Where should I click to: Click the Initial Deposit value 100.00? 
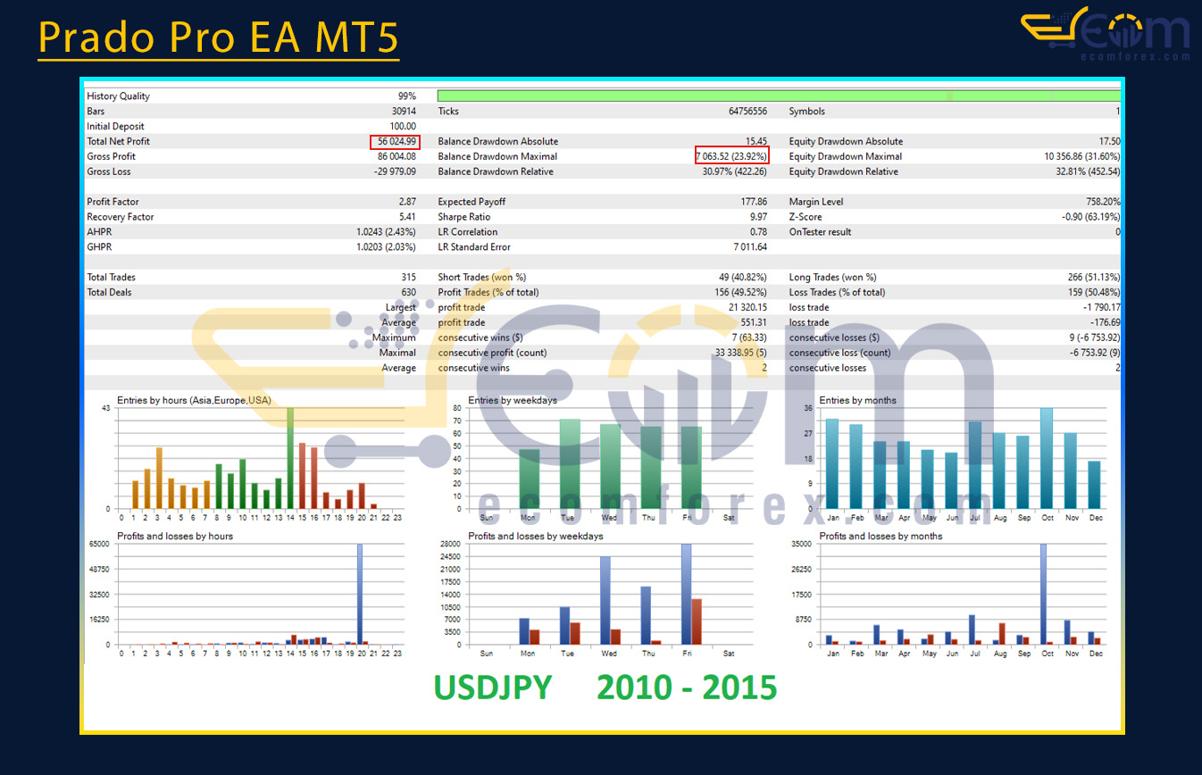pos(403,127)
